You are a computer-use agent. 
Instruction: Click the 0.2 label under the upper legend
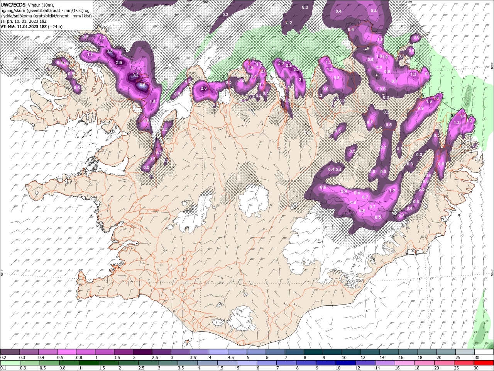pos(3,357)
